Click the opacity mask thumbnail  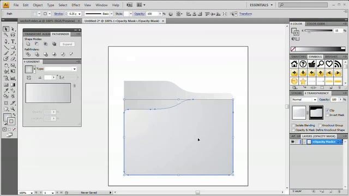pos(316,113)
